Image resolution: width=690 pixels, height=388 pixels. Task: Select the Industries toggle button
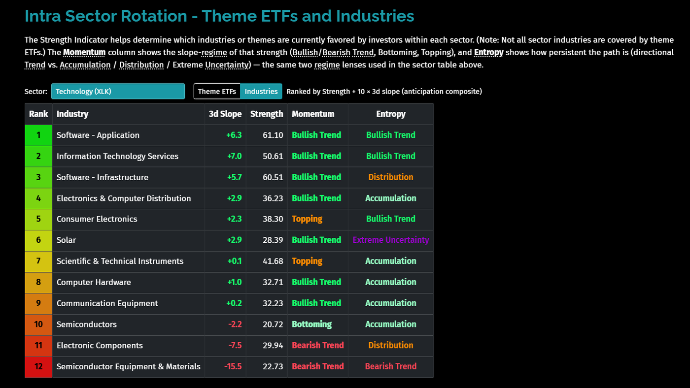[x=261, y=91]
